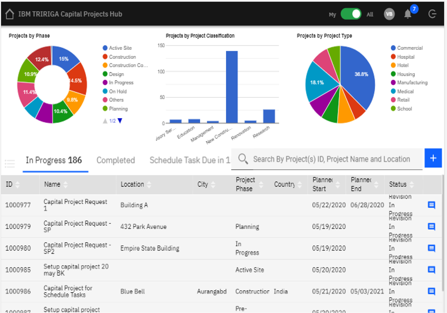Select Hotel legend entry
This screenshot has height=313, width=447.
click(x=400, y=65)
